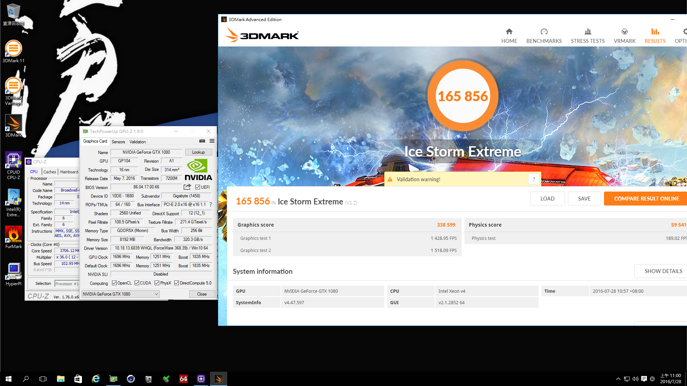
Task: Switch to GPU-Z Validation tab
Action: coord(137,142)
